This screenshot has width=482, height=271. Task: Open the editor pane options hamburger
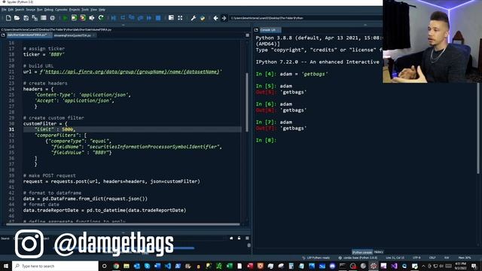pos(248,35)
